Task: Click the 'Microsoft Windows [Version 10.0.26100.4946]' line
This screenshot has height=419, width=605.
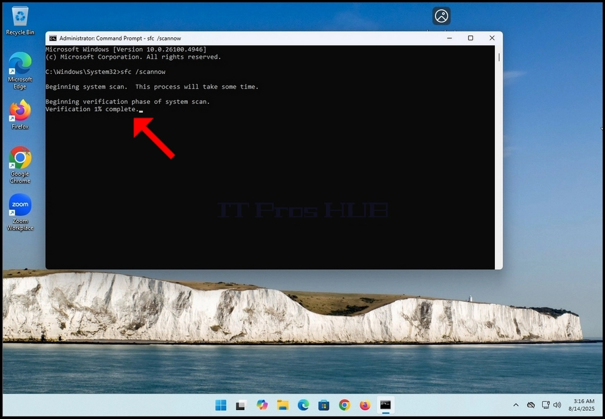Action: tap(126, 50)
